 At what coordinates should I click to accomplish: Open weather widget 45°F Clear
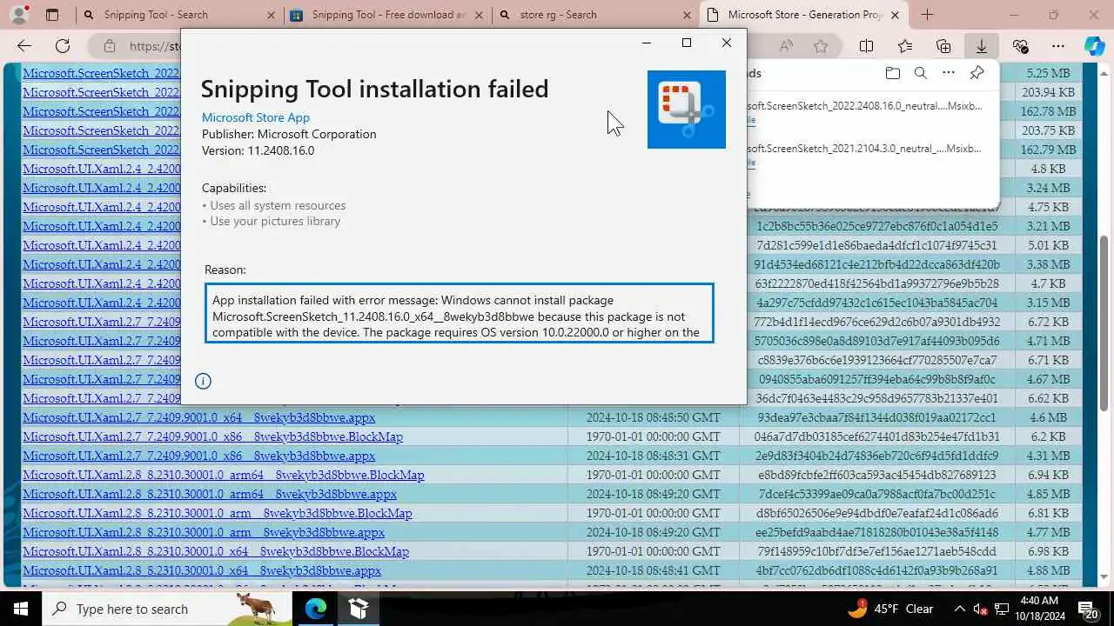890,609
